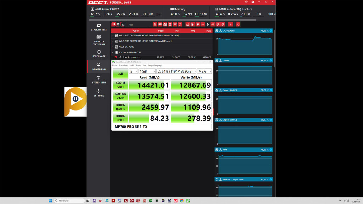This screenshot has width=363, height=204.
Task: Click info icon on Temp9 graph
Action: coord(270,60)
